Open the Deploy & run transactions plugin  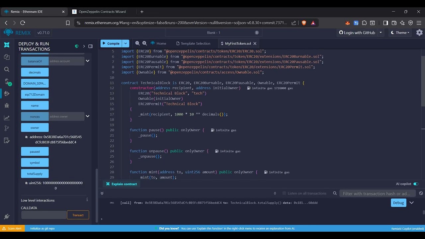pyautogui.click(x=7, y=94)
